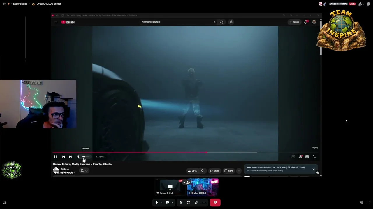Click the video title Ran To Atlanta

tap(82, 164)
